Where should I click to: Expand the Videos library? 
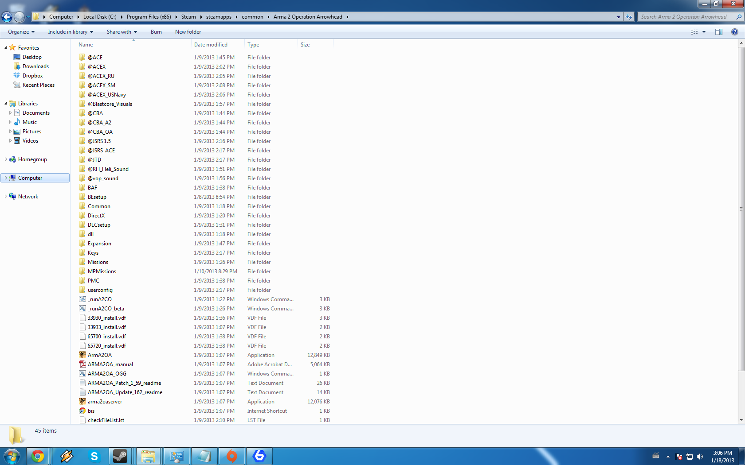pyautogui.click(x=10, y=141)
